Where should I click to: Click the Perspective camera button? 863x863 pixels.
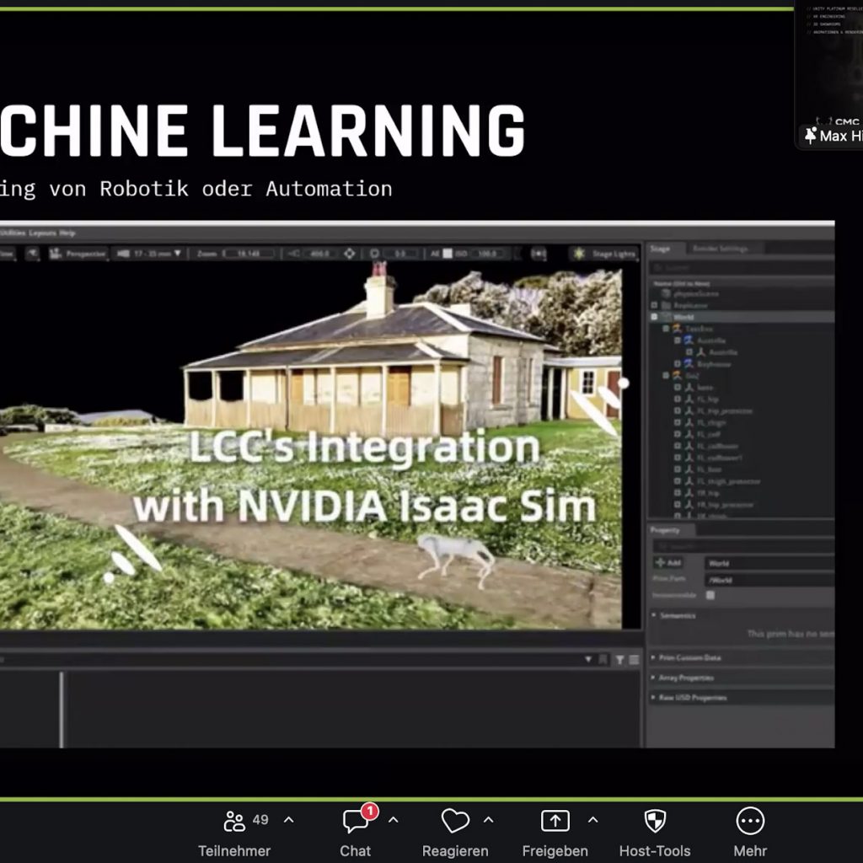[x=78, y=253]
